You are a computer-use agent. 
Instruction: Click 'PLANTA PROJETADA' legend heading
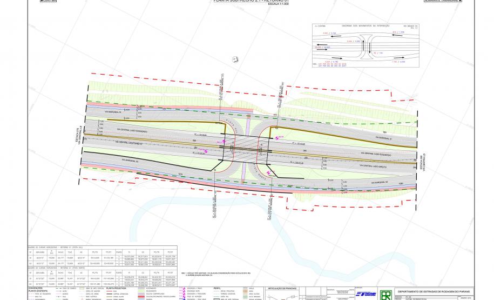tap(116, 288)
